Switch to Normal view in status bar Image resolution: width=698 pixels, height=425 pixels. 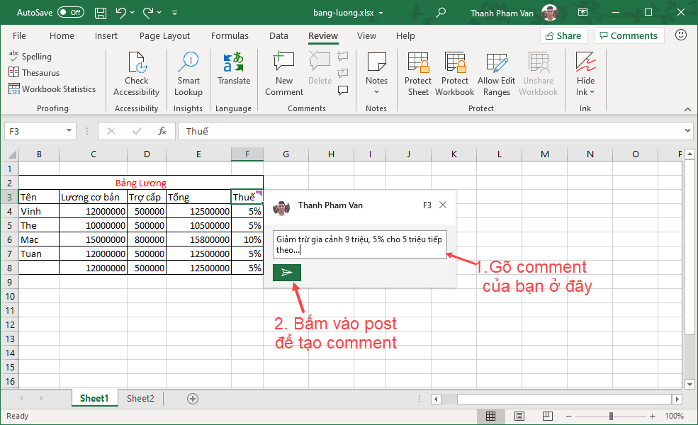tap(490, 416)
